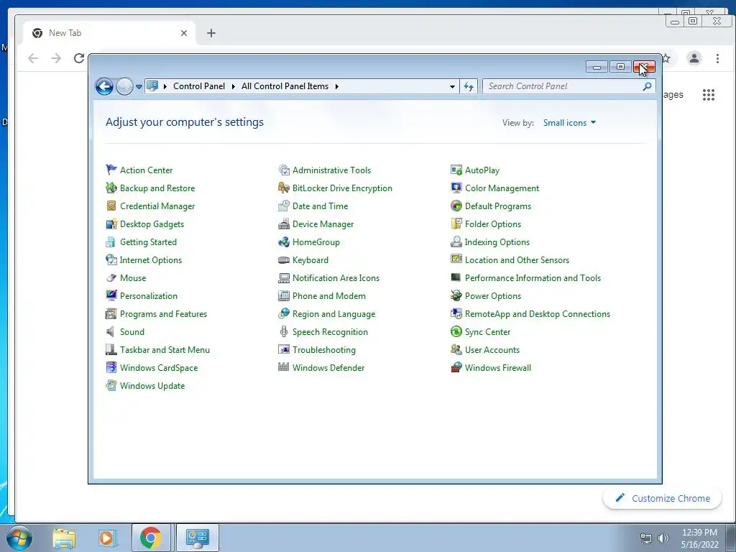Click the Power Options icon
Screen dimensions: 736x552
click(x=456, y=295)
